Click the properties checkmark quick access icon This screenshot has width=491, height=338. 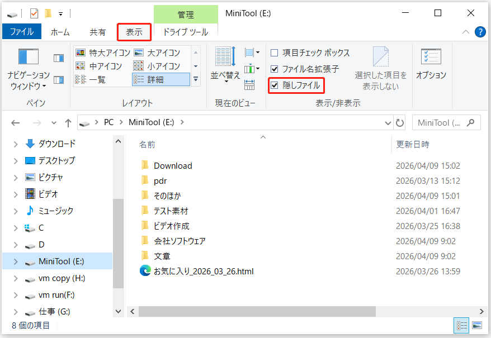point(34,13)
